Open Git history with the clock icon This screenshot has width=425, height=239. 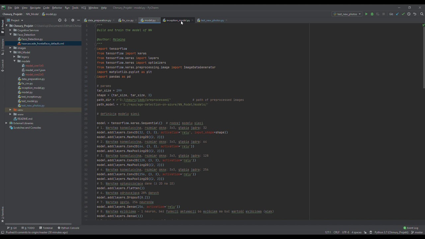[x=409, y=14]
